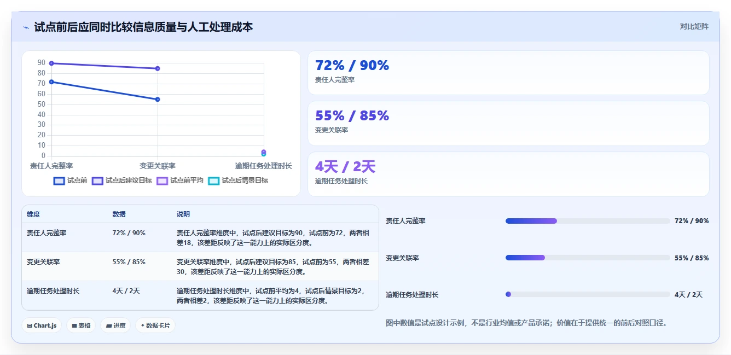Click the 数据卡片 tag

click(155, 325)
